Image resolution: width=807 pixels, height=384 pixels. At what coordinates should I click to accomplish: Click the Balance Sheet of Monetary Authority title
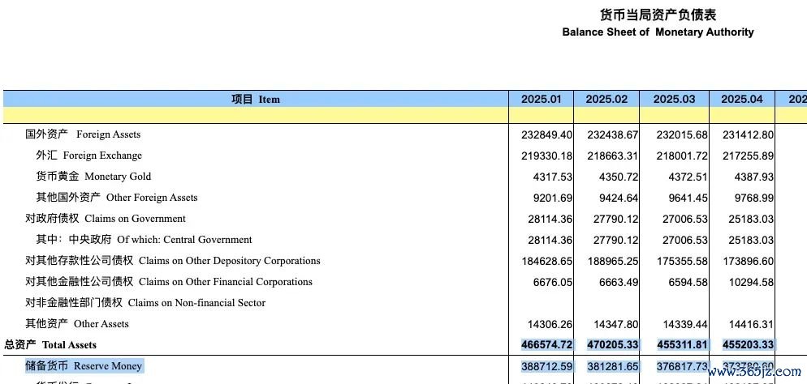[x=658, y=32]
